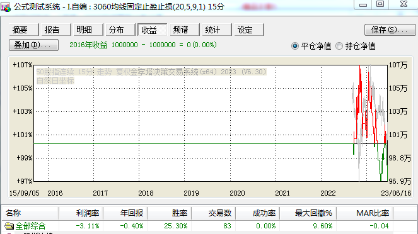Switch to the 统计 tab
Viewport: 418px width, 234px height.
point(217,30)
